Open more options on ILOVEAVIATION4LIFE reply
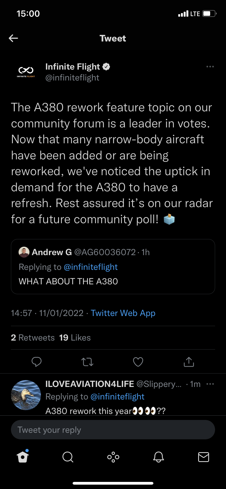Image resolution: width=226 pixels, height=489 pixels. (210, 384)
